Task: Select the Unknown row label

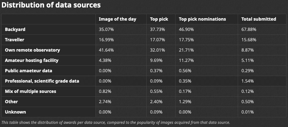Action: pos(15,112)
